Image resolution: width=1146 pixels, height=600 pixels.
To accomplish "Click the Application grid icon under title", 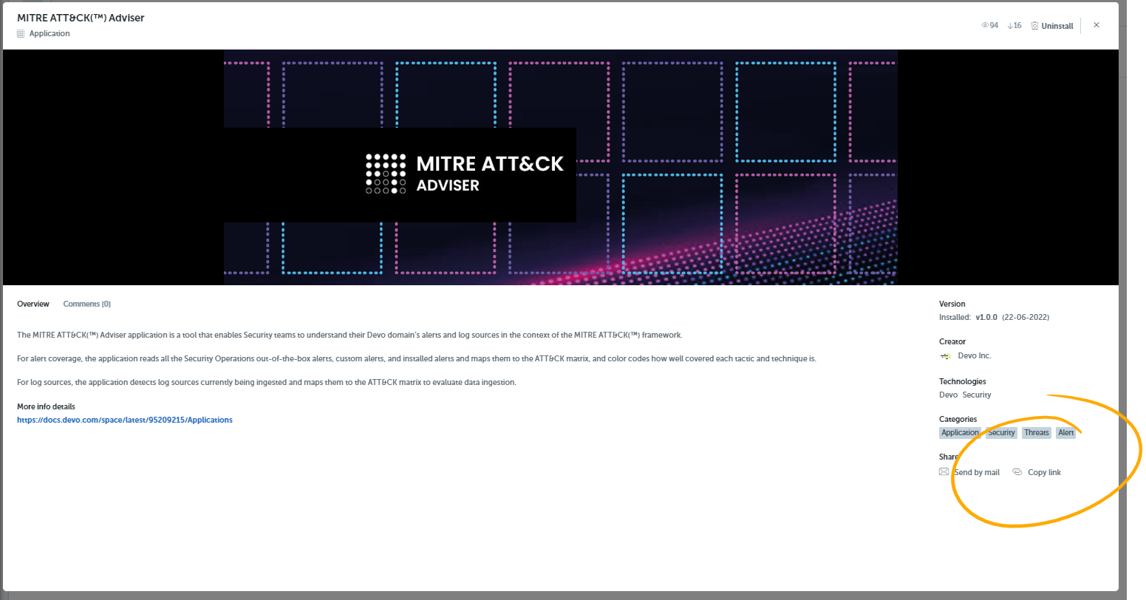I will [x=21, y=34].
